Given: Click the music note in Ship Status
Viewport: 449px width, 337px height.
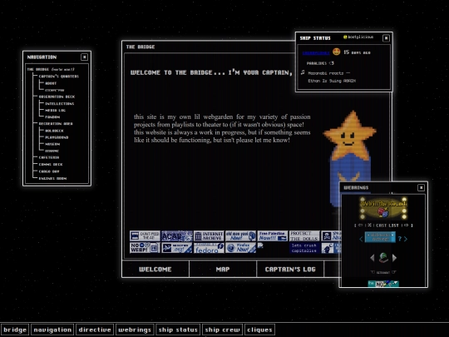Looking at the screenshot, I should tap(303, 72).
